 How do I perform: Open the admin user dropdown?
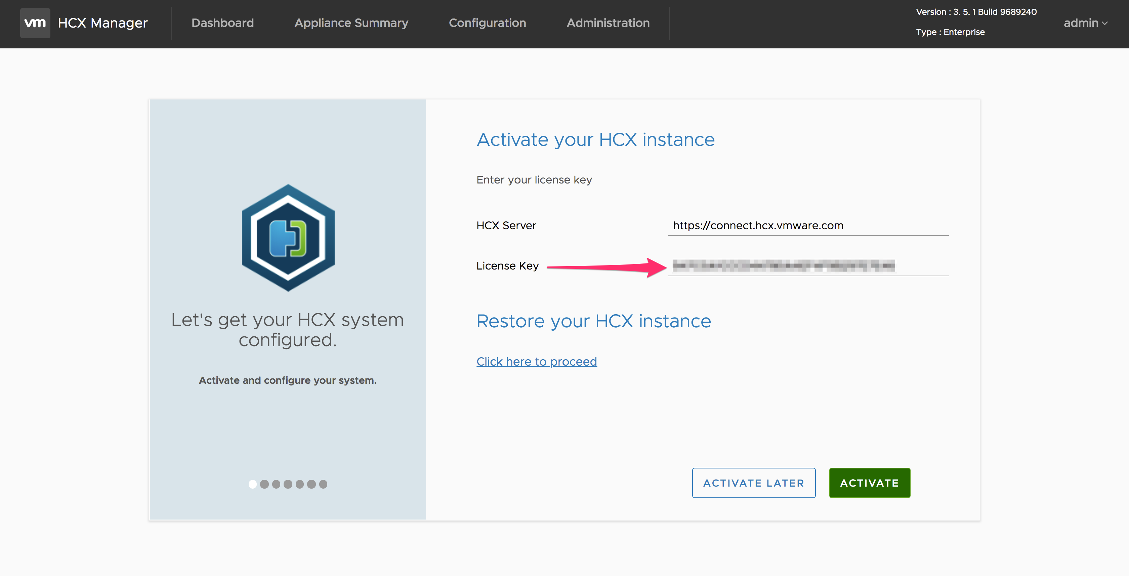(1085, 23)
